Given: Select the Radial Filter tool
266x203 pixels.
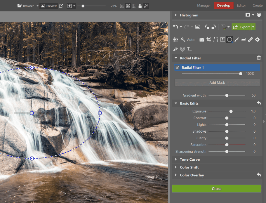Looking at the screenshot, I should (230, 40).
